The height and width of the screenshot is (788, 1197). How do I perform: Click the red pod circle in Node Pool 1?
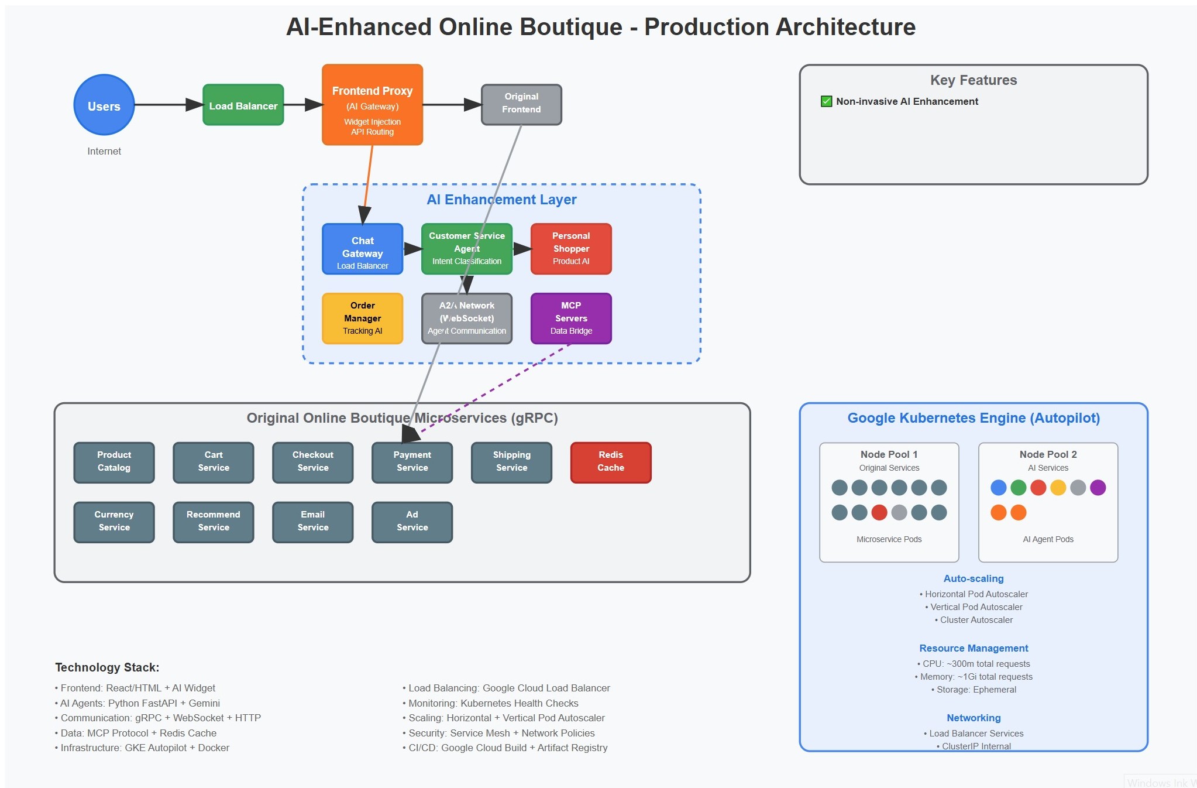click(x=879, y=513)
